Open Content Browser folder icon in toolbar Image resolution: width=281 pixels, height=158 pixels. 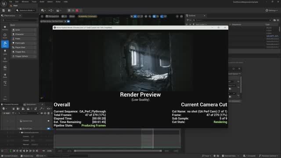10,11
